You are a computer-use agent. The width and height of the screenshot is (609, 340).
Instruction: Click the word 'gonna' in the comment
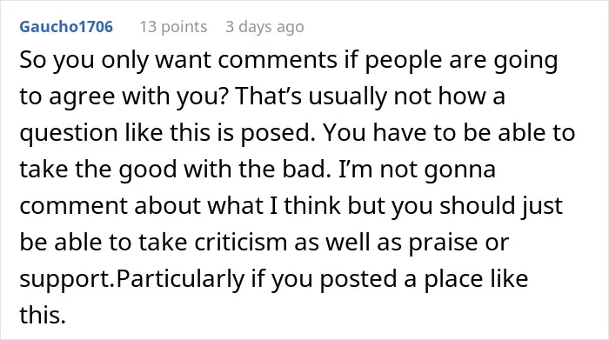460,170
